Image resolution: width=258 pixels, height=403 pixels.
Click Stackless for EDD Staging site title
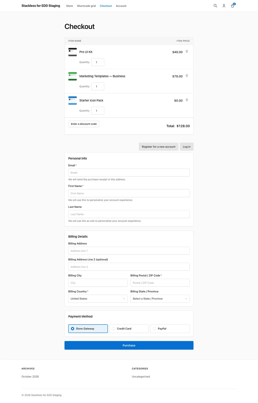[41, 6]
